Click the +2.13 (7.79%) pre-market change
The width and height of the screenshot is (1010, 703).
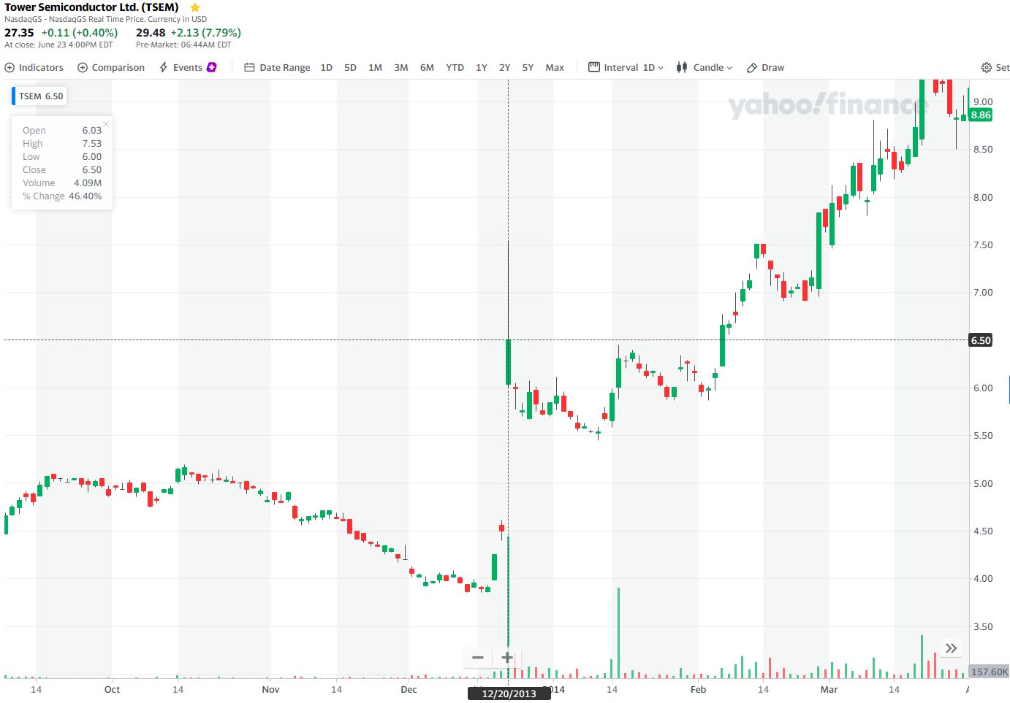point(206,33)
